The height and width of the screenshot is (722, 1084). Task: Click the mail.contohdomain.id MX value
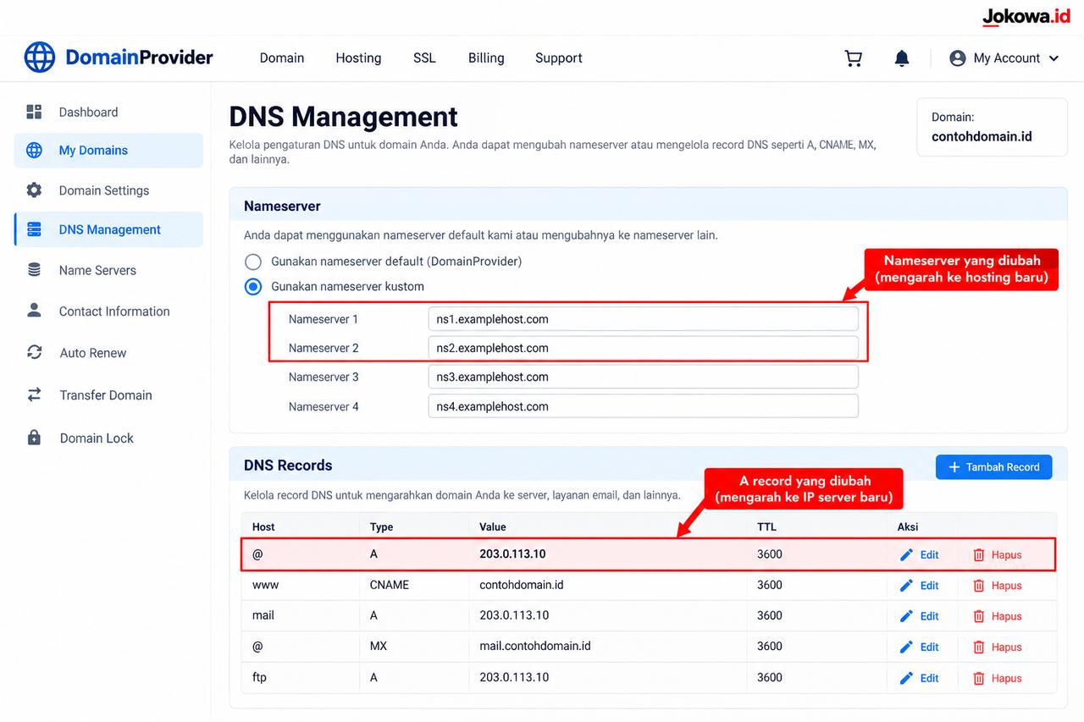pos(535,646)
